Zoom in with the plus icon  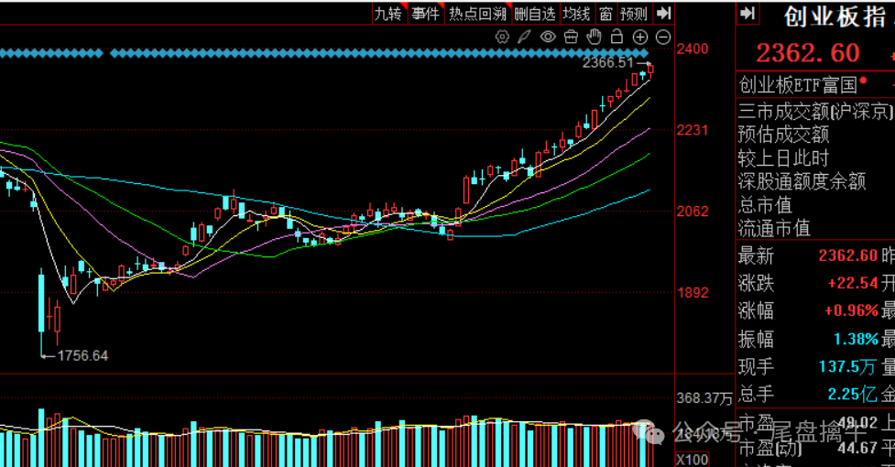[640, 37]
